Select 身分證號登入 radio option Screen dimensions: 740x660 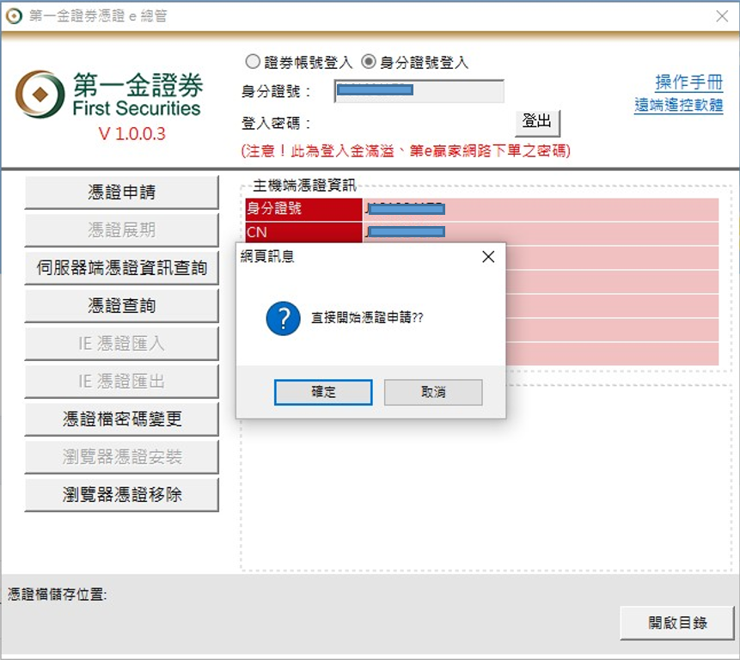369,62
